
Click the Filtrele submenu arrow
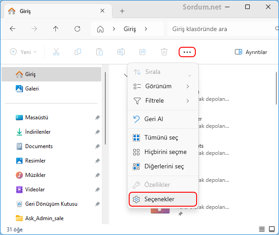point(188,101)
